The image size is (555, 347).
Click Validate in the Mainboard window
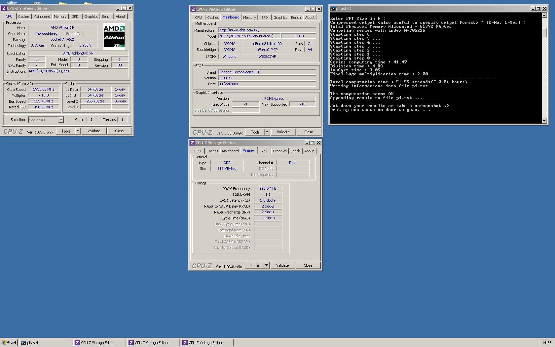pyautogui.click(x=283, y=132)
